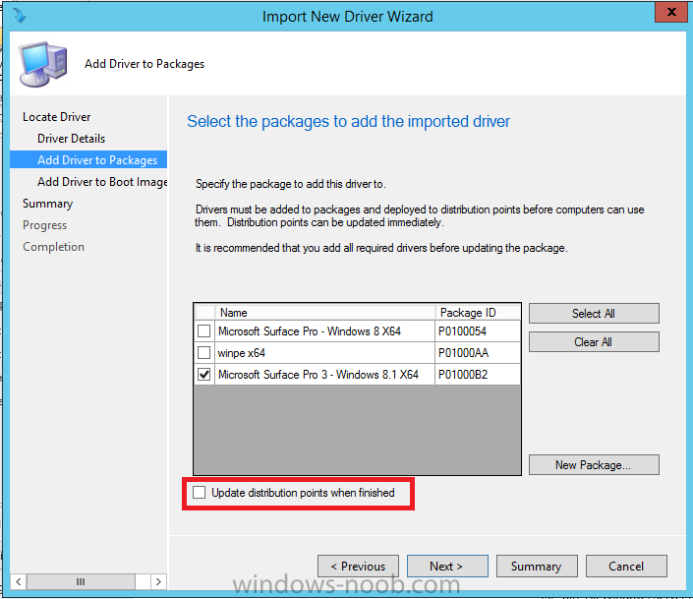Click the sidebar scrollbar left arrow

[18, 581]
